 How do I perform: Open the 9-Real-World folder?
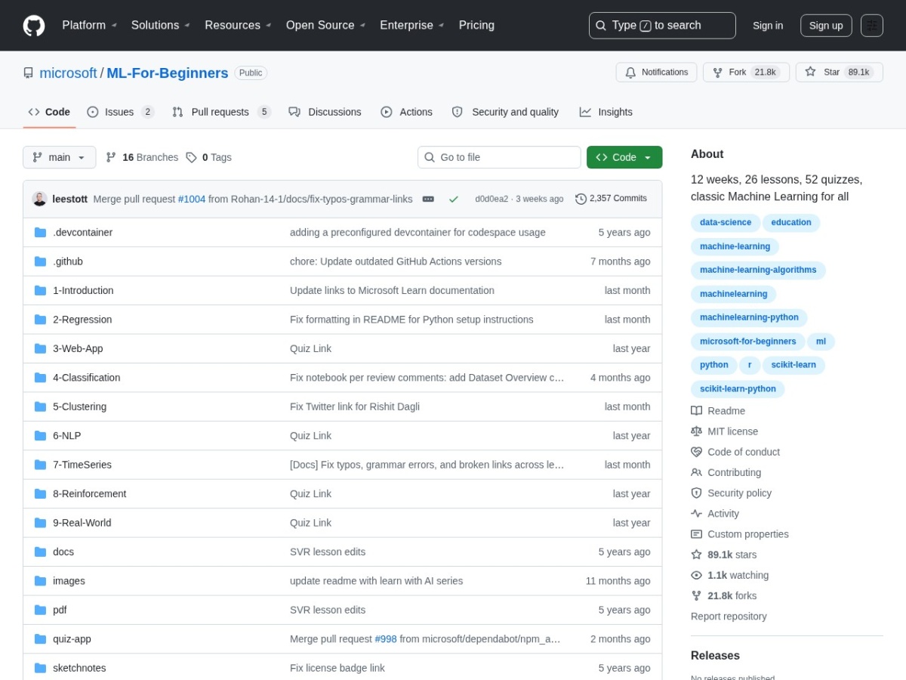pos(82,523)
